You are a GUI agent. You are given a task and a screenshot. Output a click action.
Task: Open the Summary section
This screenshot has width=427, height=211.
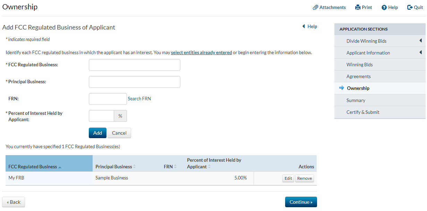356,100
